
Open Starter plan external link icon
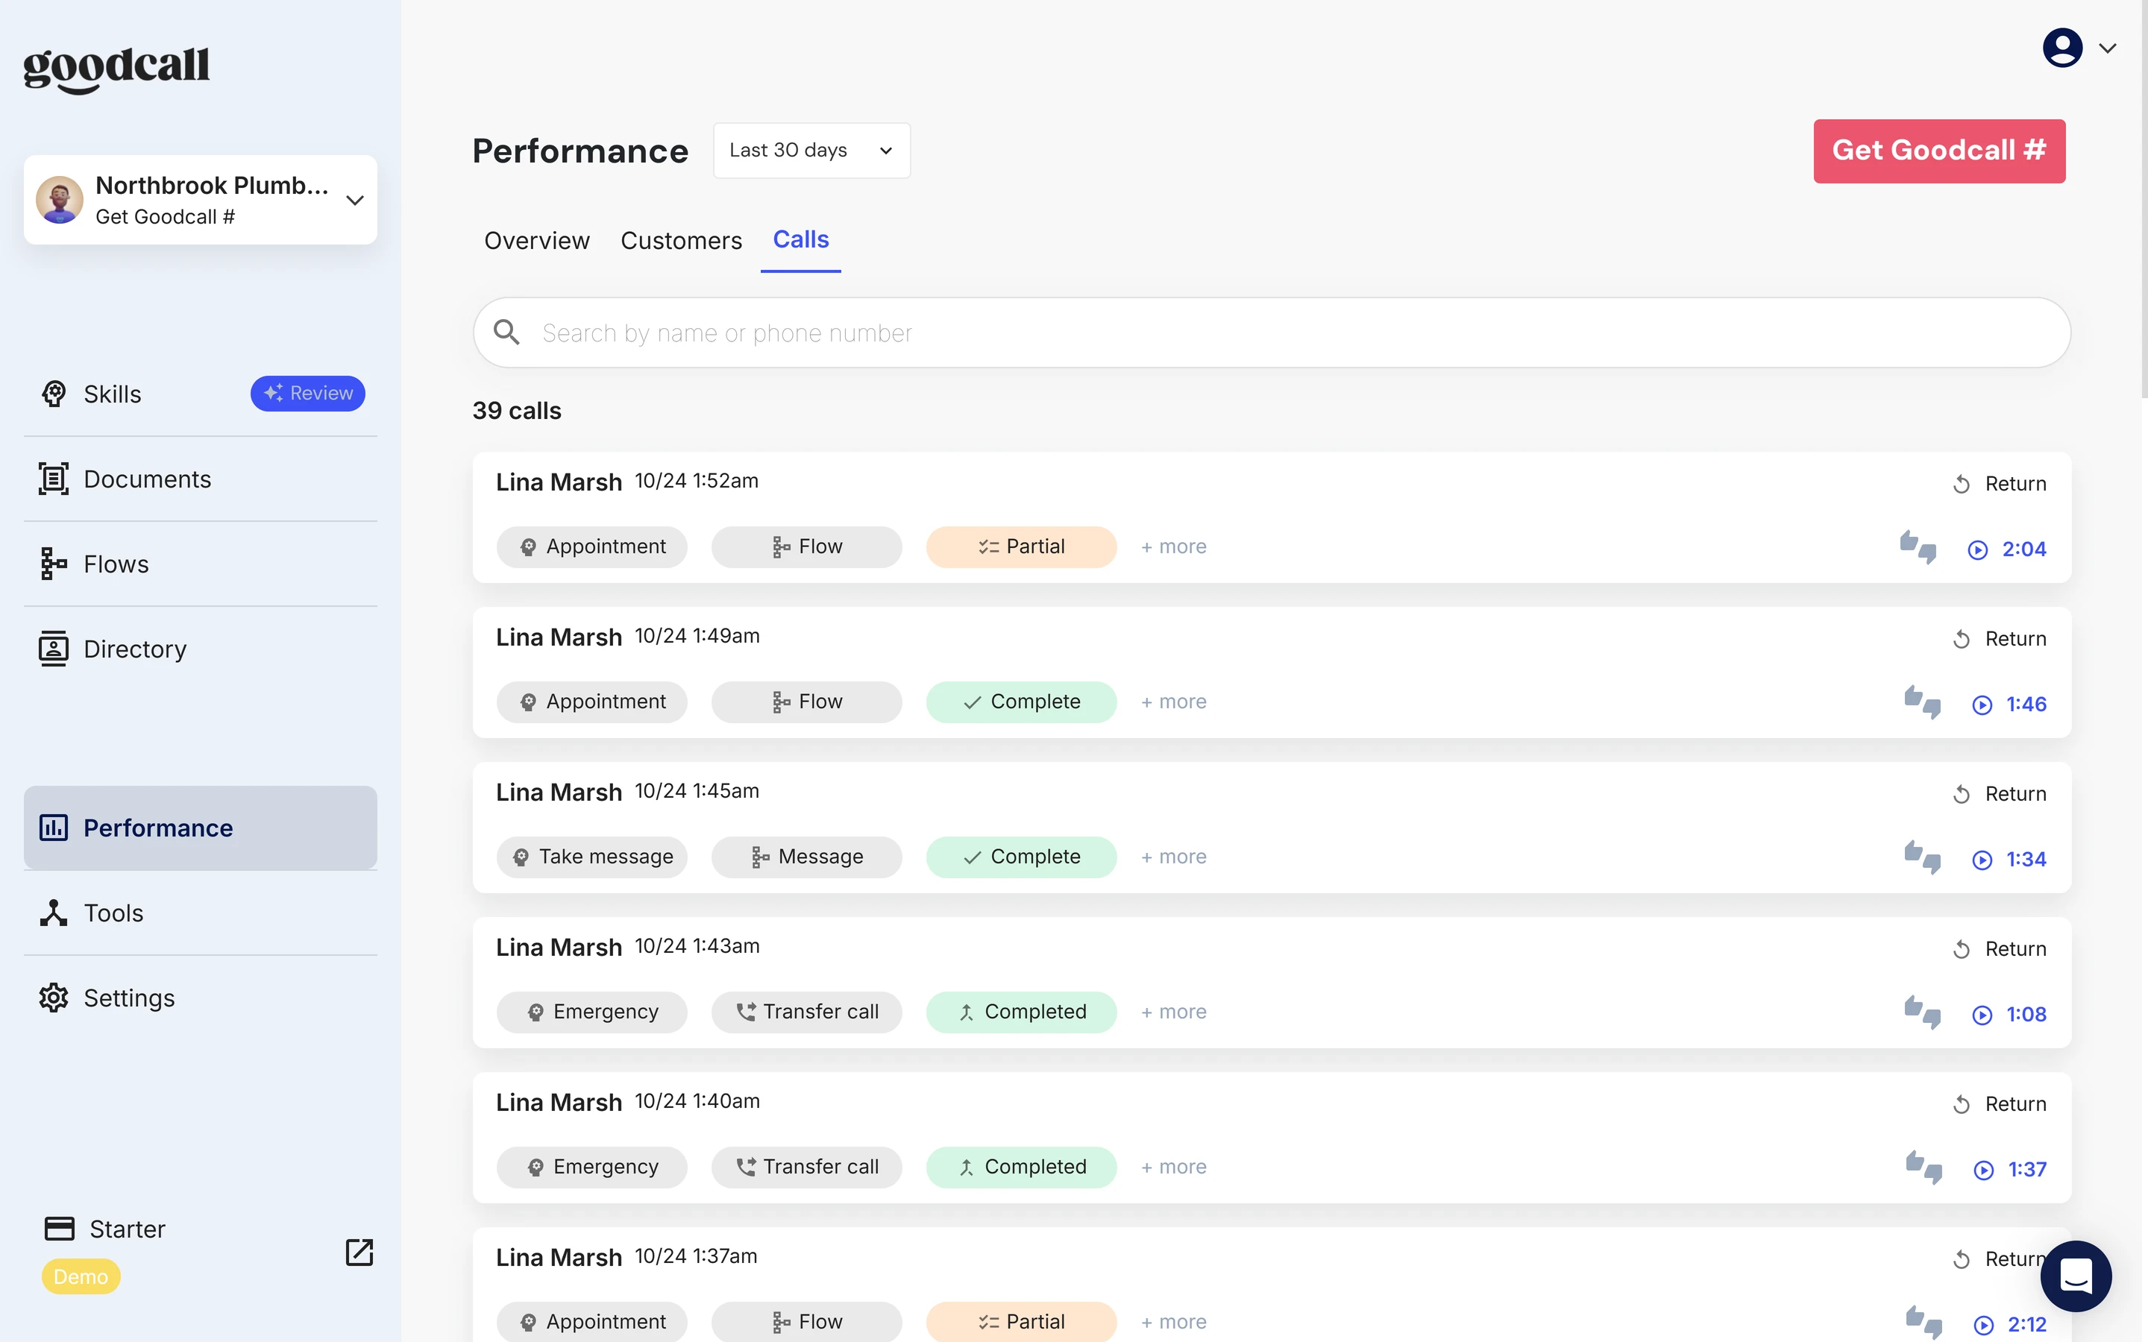coord(359,1253)
